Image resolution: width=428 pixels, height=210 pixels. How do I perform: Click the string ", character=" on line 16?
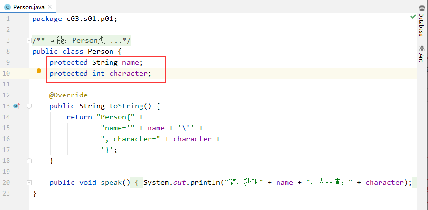point(130,139)
